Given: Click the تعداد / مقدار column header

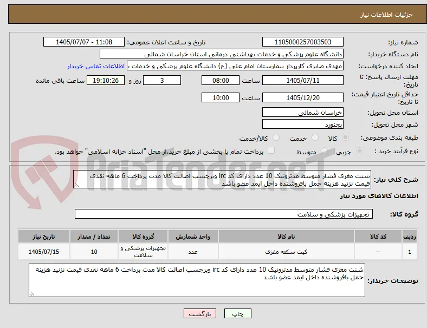Looking at the screenshot, I should point(94,237).
